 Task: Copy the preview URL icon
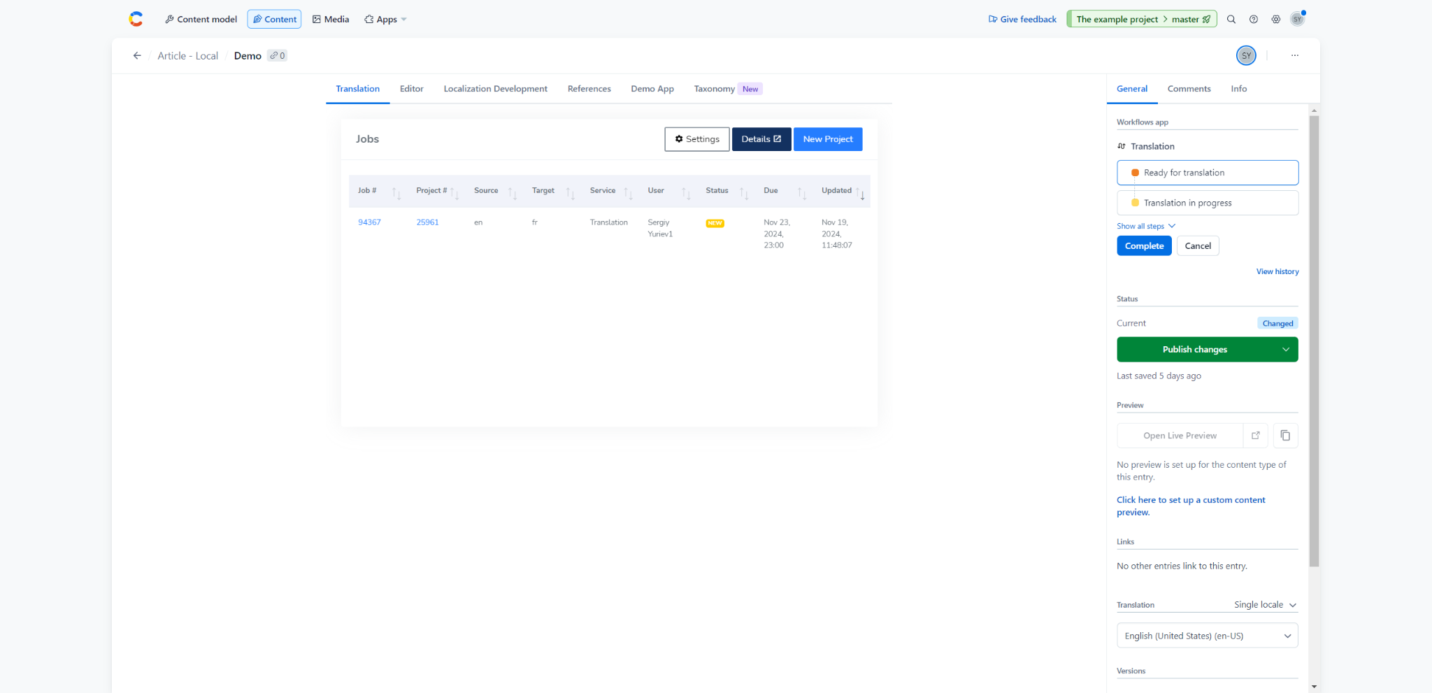click(1285, 435)
